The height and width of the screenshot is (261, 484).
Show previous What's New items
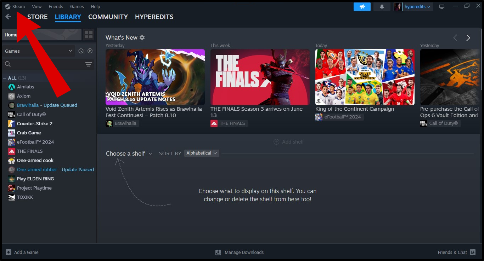(455, 38)
